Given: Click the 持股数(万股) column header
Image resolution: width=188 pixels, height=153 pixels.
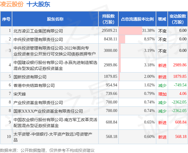Looking at the screenshot, I should pyautogui.click(x=108, y=19).
